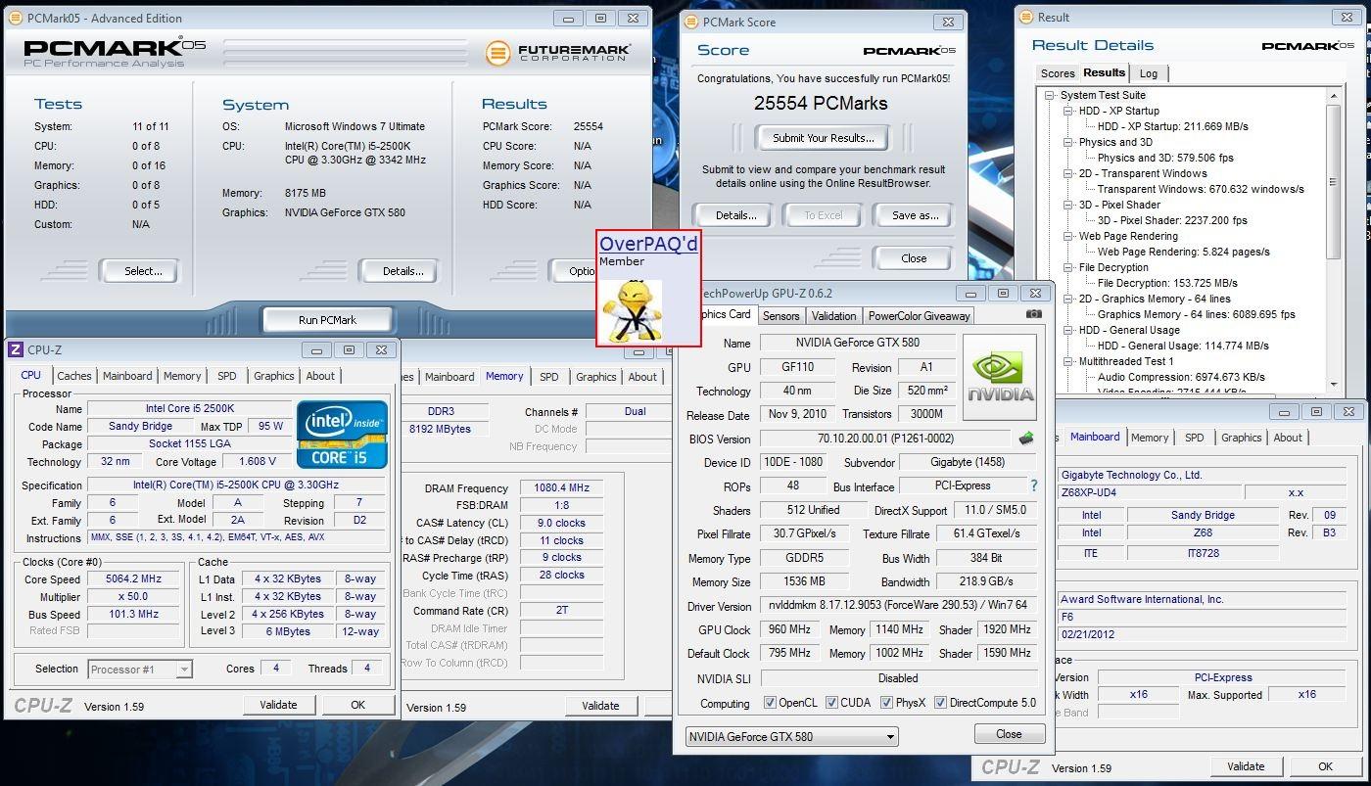This screenshot has width=1371, height=786.
Task: Open the GeForce GTX 580 GPU dropdown
Action: pyautogui.click(x=790, y=736)
